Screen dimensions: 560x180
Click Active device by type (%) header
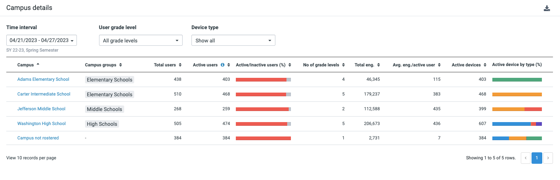tap(517, 65)
